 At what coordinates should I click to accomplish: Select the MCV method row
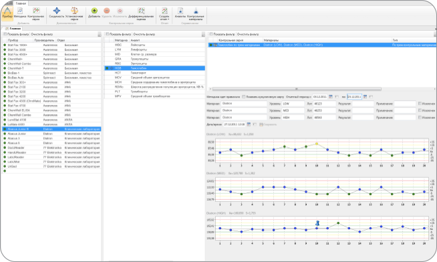(x=154, y=78)
